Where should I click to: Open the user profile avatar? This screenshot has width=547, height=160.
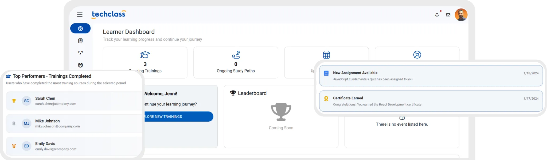tap(461, 15)
